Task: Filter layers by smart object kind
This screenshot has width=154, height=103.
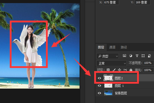Action: click(149, 56)
